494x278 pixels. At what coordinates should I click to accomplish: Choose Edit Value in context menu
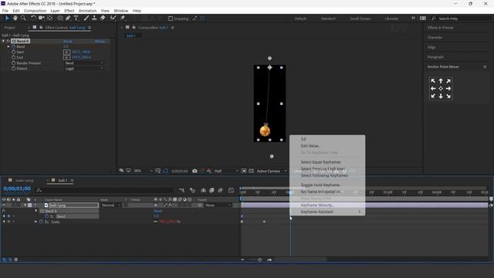click(x=327, y=146)
